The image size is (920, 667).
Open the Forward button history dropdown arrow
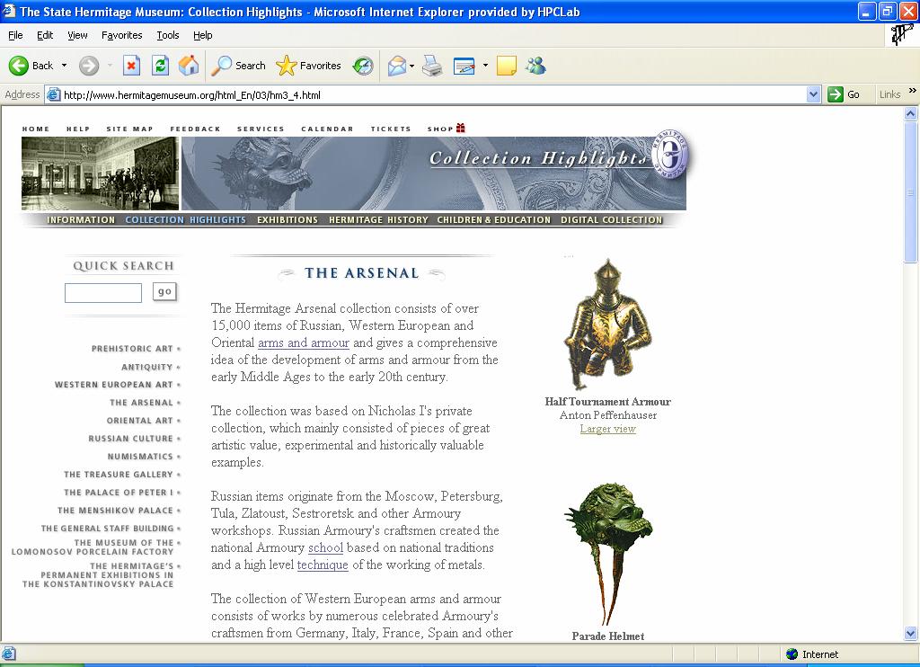click(110, 66)
